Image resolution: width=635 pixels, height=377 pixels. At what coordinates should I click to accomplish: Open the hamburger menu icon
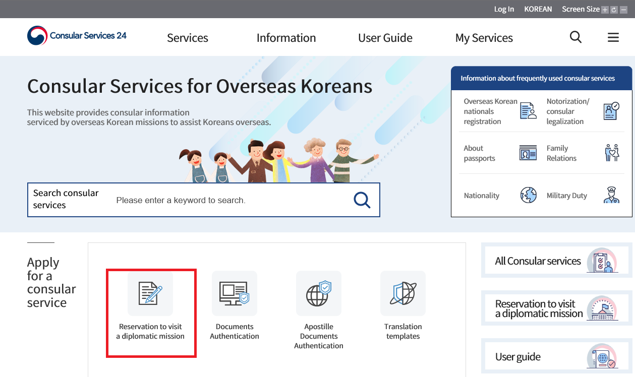(x=613, y=37)
